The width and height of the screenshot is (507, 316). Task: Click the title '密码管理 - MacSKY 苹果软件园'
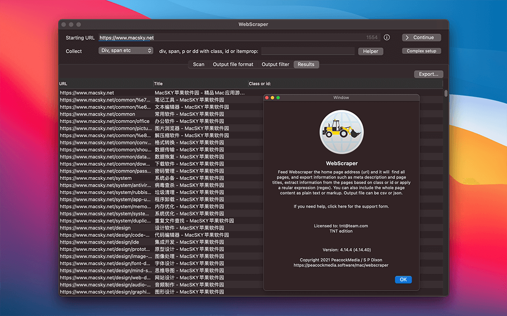pos(189,171)
